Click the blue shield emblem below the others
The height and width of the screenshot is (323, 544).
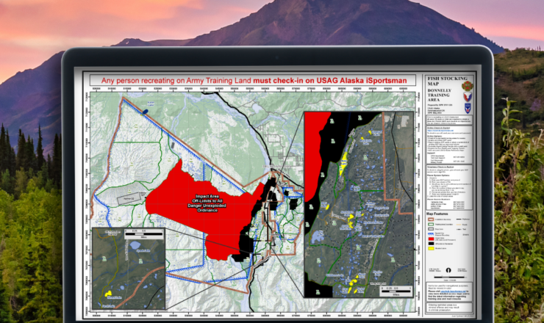(x=468, y=108)
